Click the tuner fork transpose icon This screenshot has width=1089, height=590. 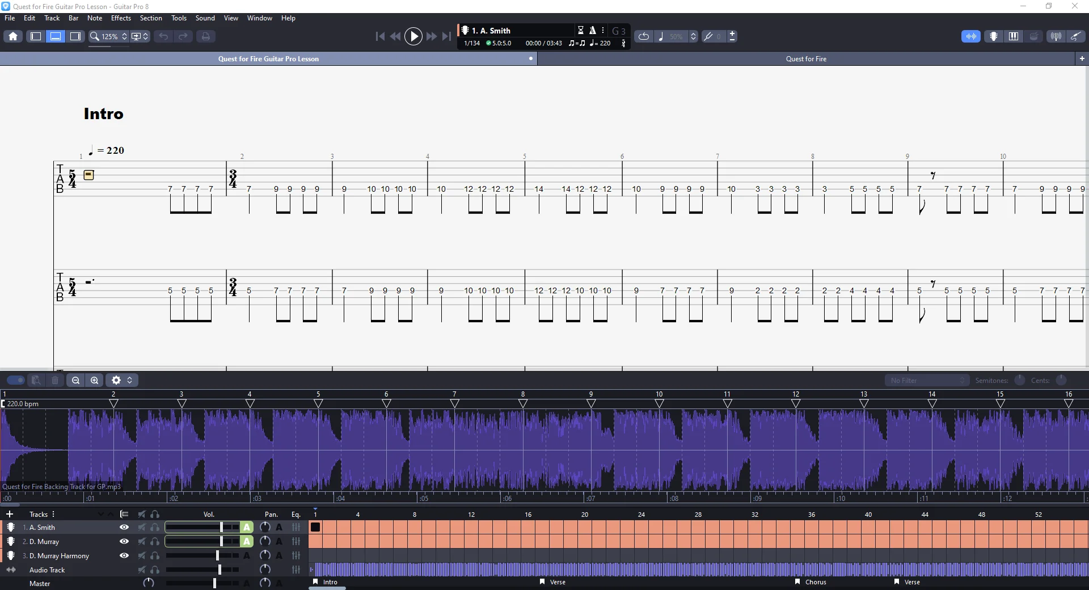pyautogui.click(x=708, y=36)
